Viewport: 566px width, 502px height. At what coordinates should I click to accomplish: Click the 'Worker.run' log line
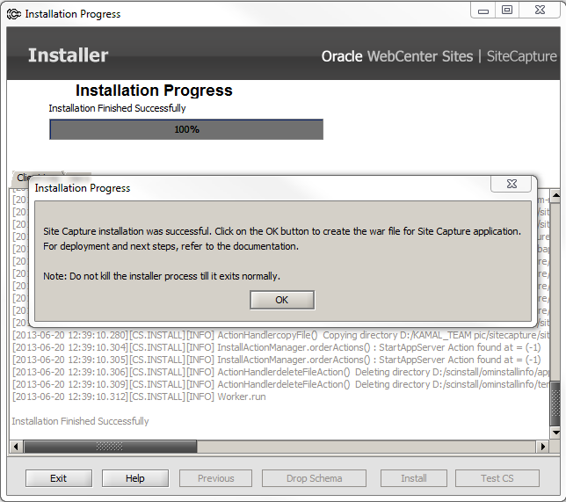tap(139, 397)
